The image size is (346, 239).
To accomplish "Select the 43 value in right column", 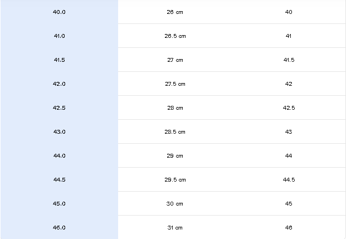I will (x=289, y=131).
